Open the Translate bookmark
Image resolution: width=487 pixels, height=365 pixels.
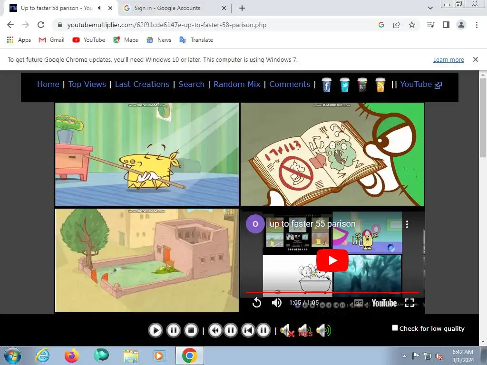(196, 40)
